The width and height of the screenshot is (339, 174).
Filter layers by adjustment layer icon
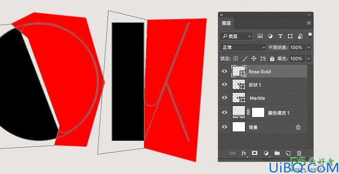(x=270, y=36)
